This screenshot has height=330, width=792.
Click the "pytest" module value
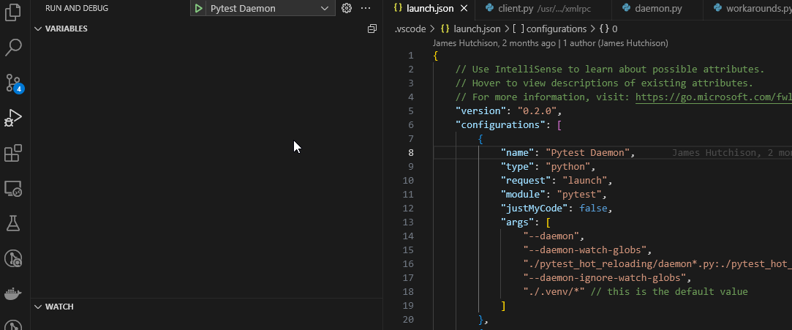[579, 195]
